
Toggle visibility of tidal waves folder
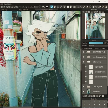(83, 62)
